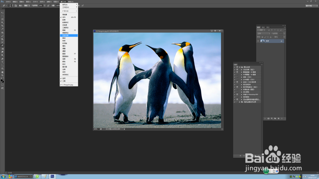Image resolution: width=319 pixels, height=179 pixels.
Task: Add layer style fx icon in Layers panel
Action: [265, 118]
